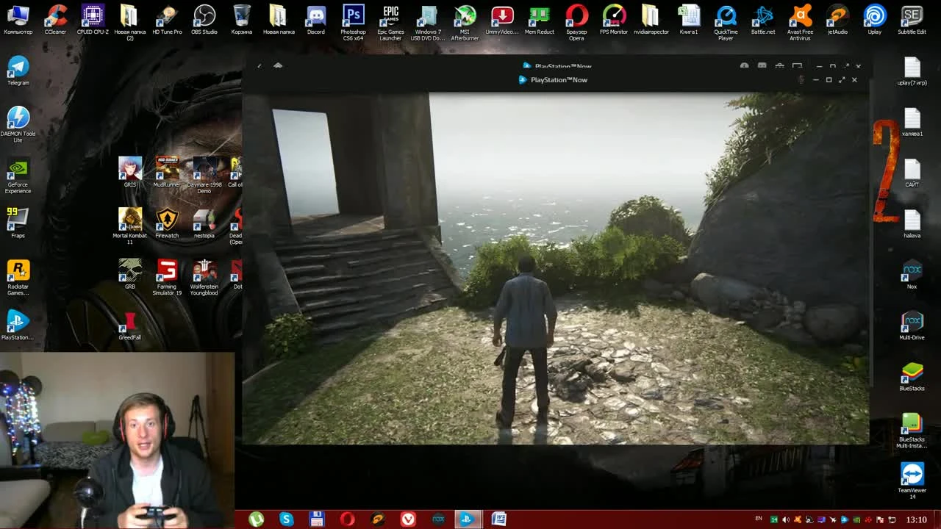Open the САЙТ text file
This screenshot has height=529, width=941.
point(912,173)
